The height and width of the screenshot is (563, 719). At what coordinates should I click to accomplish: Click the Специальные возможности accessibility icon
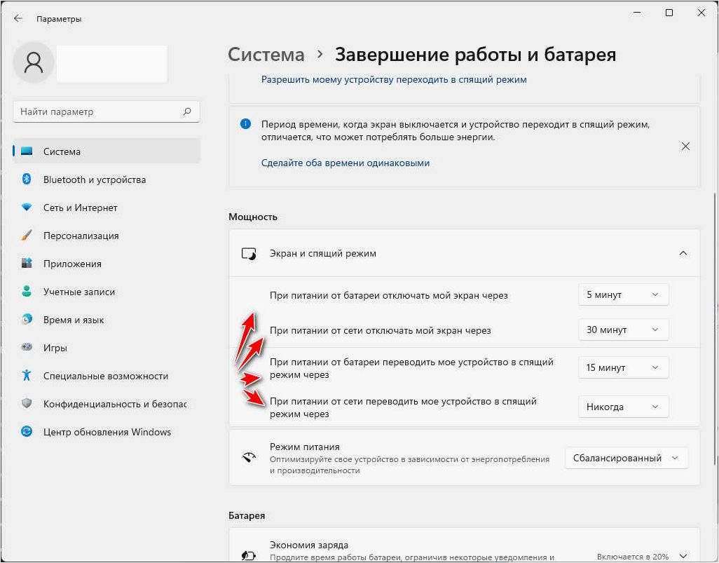[27, 375]
